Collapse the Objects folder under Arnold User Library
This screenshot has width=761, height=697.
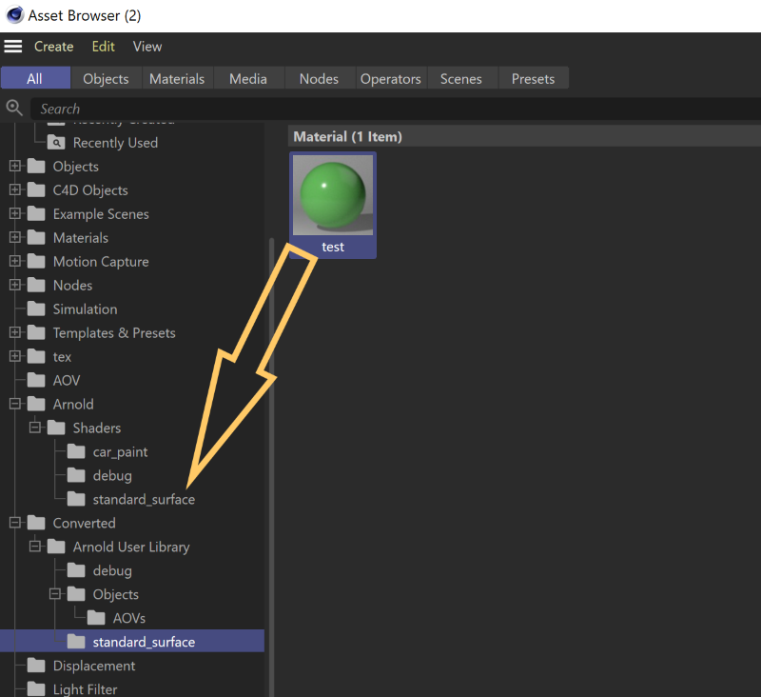click(x=55, y=594)
